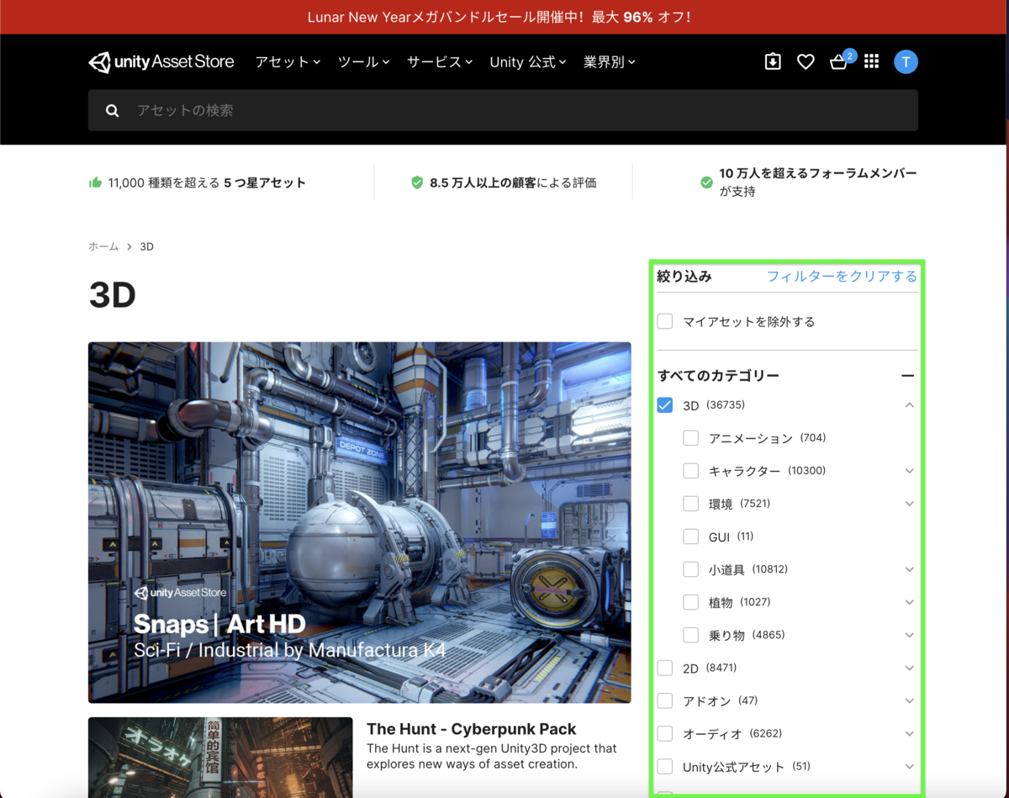Click the search magnifier icon
Image resolution: width=1009 pixels, height=798 pixels.
coord(113,111)
